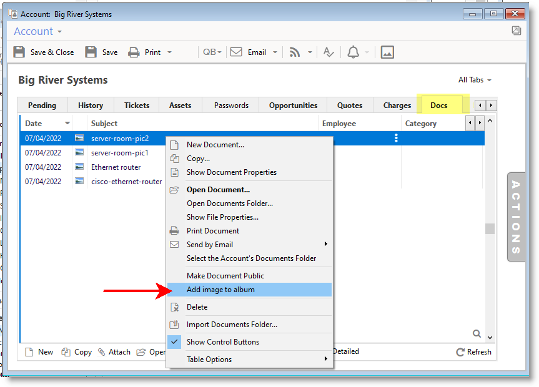Click the search magnifier icon in table
Screen dimensions: 539x387
pos(477,334)
